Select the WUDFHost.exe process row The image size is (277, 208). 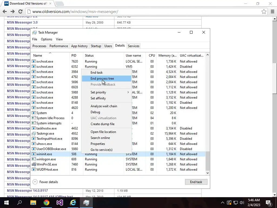point(118,170)
